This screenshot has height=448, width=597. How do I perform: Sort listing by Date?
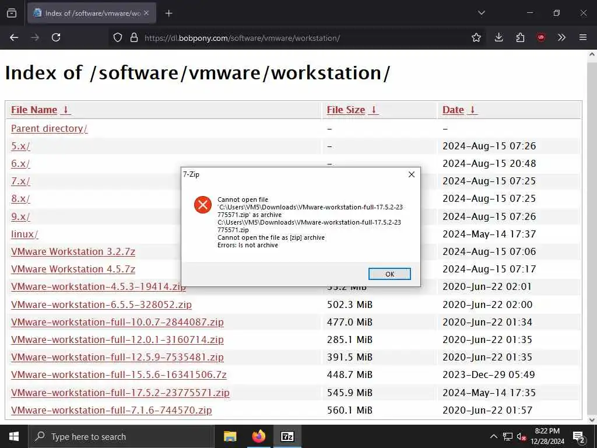point(453,110)
